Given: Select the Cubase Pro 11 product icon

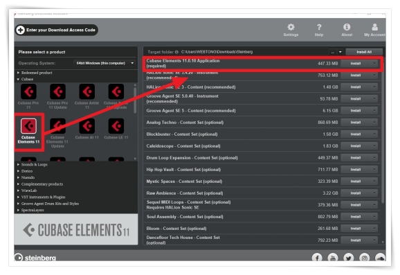Looking at the screenshot, I should pyautogui.click(x=28, y=91).
